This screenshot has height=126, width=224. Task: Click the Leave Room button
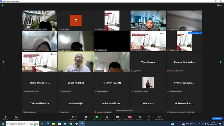pyautogui.click(x=217, y=118)
